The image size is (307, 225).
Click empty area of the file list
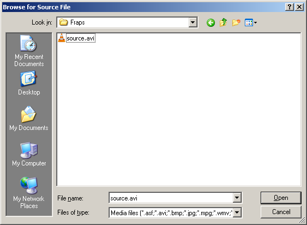tap(178, 114)
